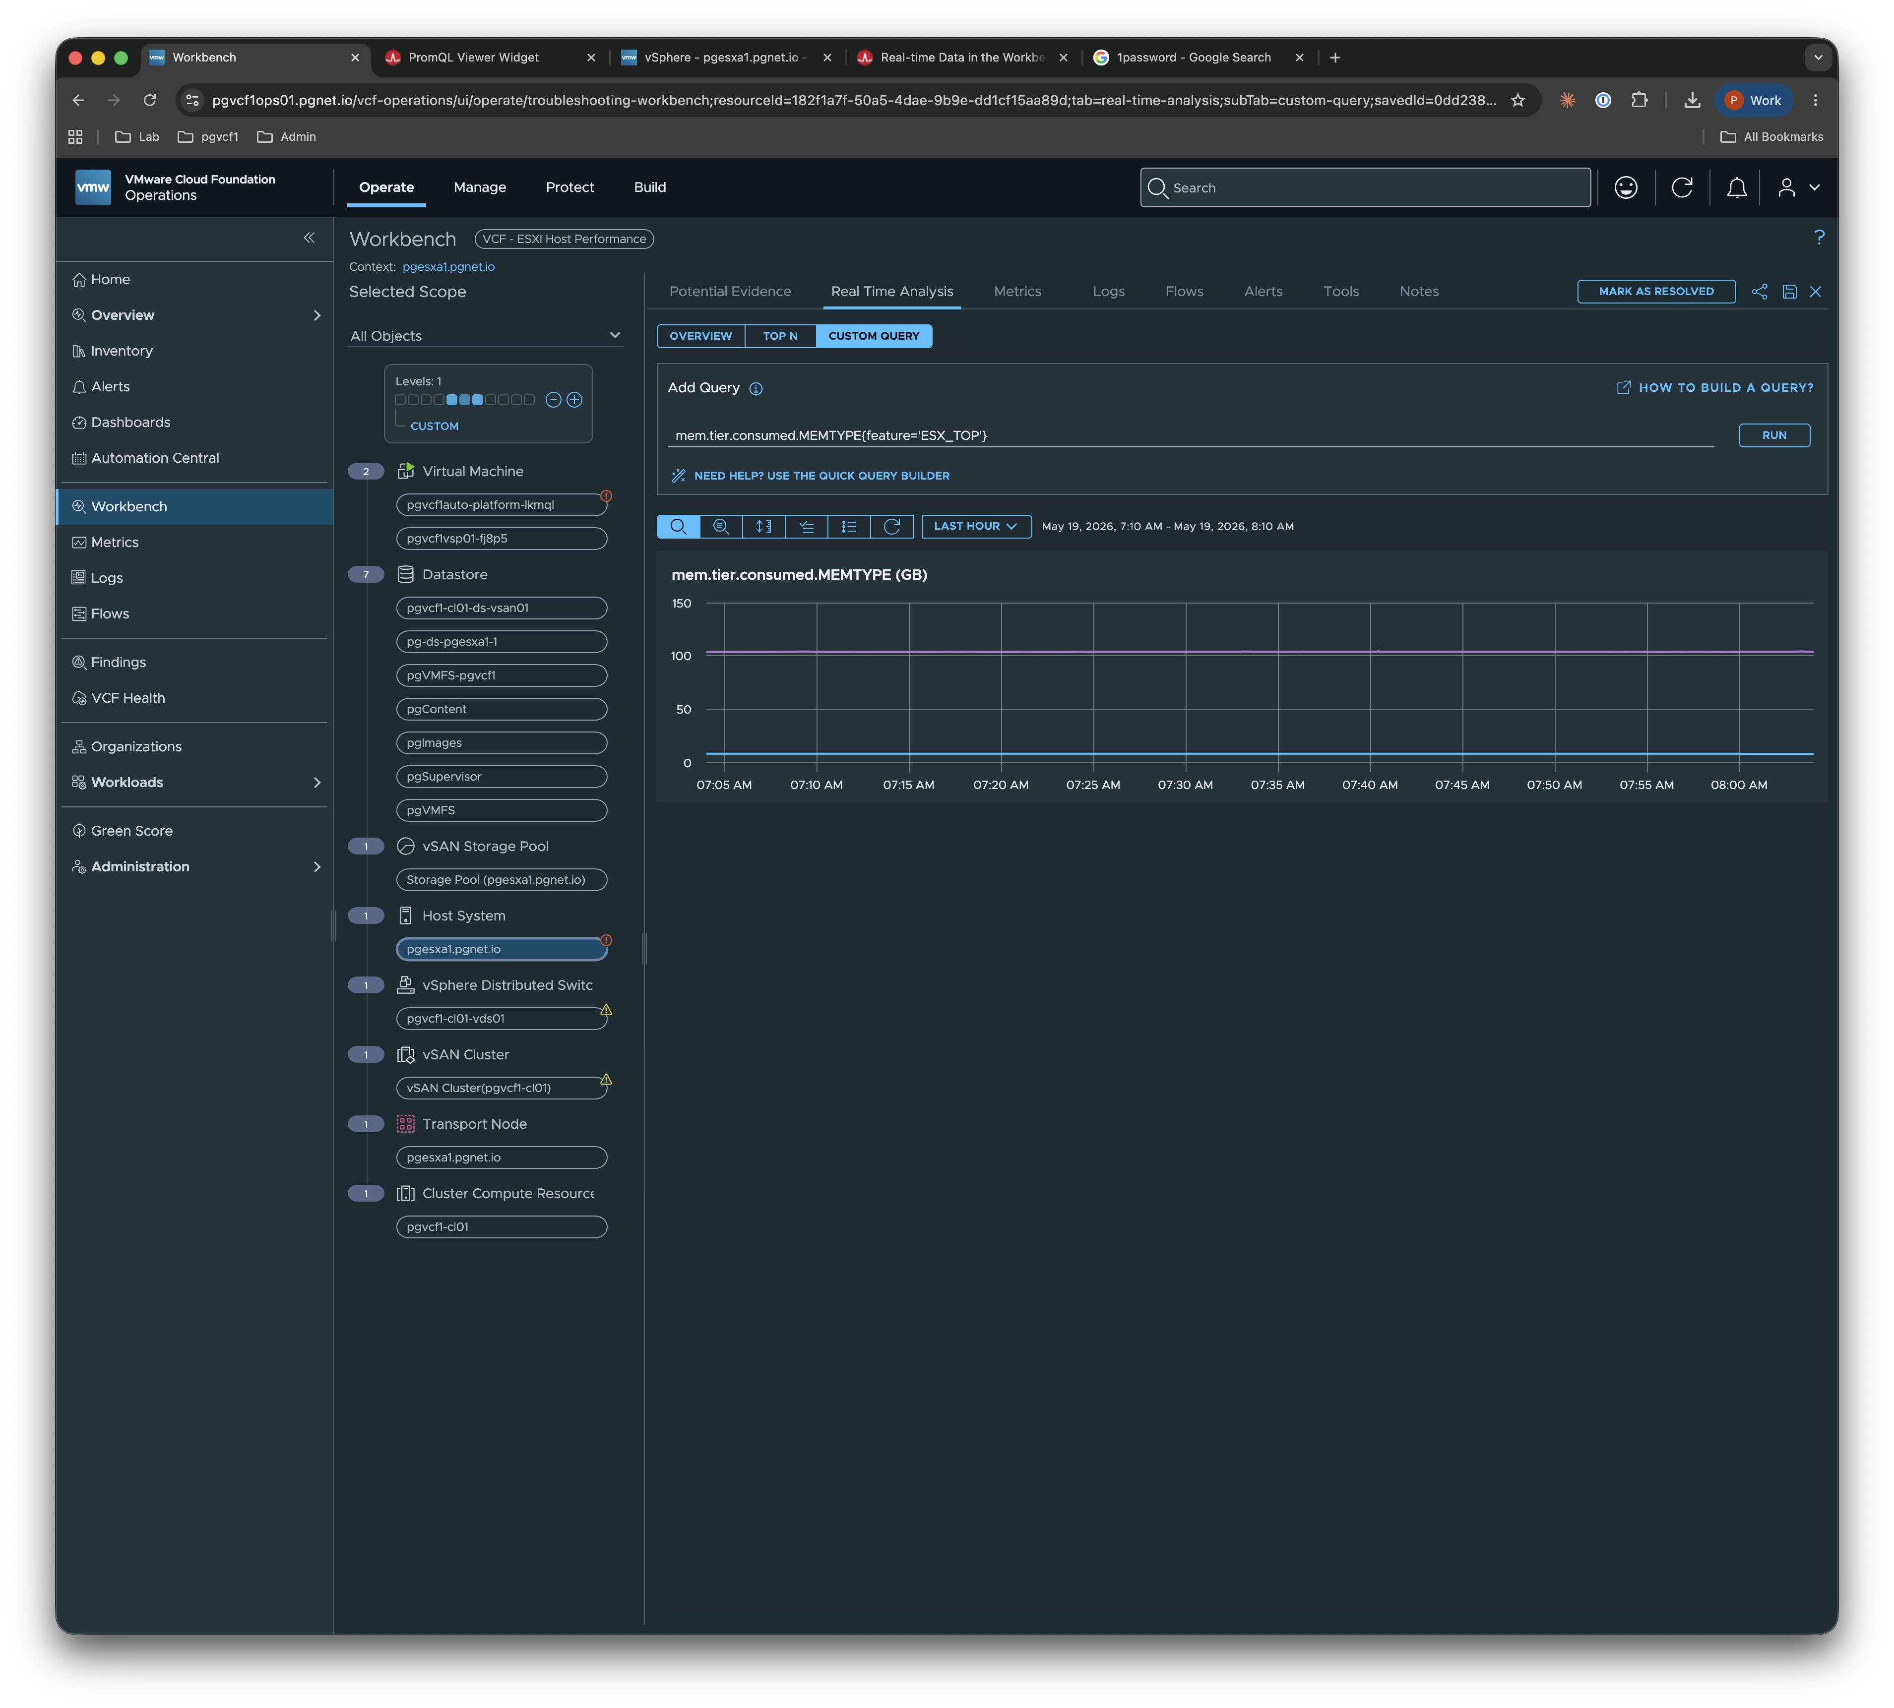1894x1708 pixels.
Task: Decrease scope levels with the minus icon
Action: pyautogui.click(x=554, y=400)
